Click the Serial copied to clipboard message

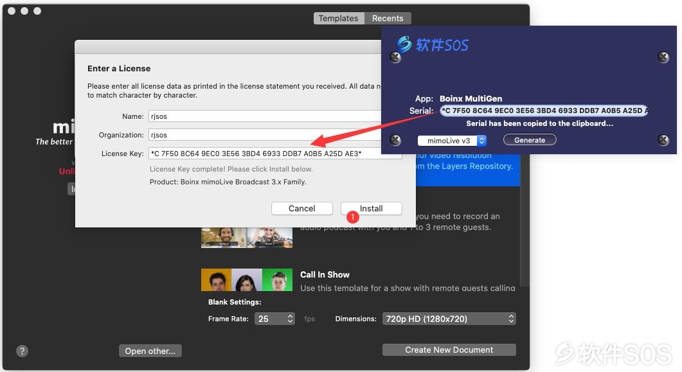(539, 123)
